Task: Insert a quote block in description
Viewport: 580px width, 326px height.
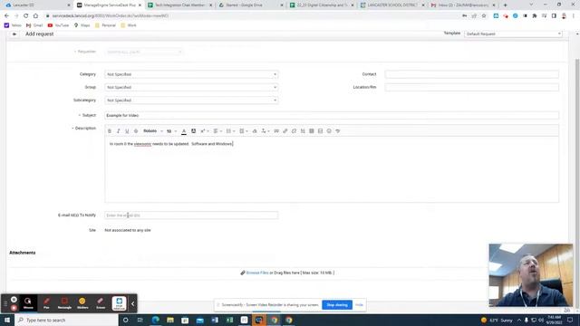Action: click(x=276, y=131)
